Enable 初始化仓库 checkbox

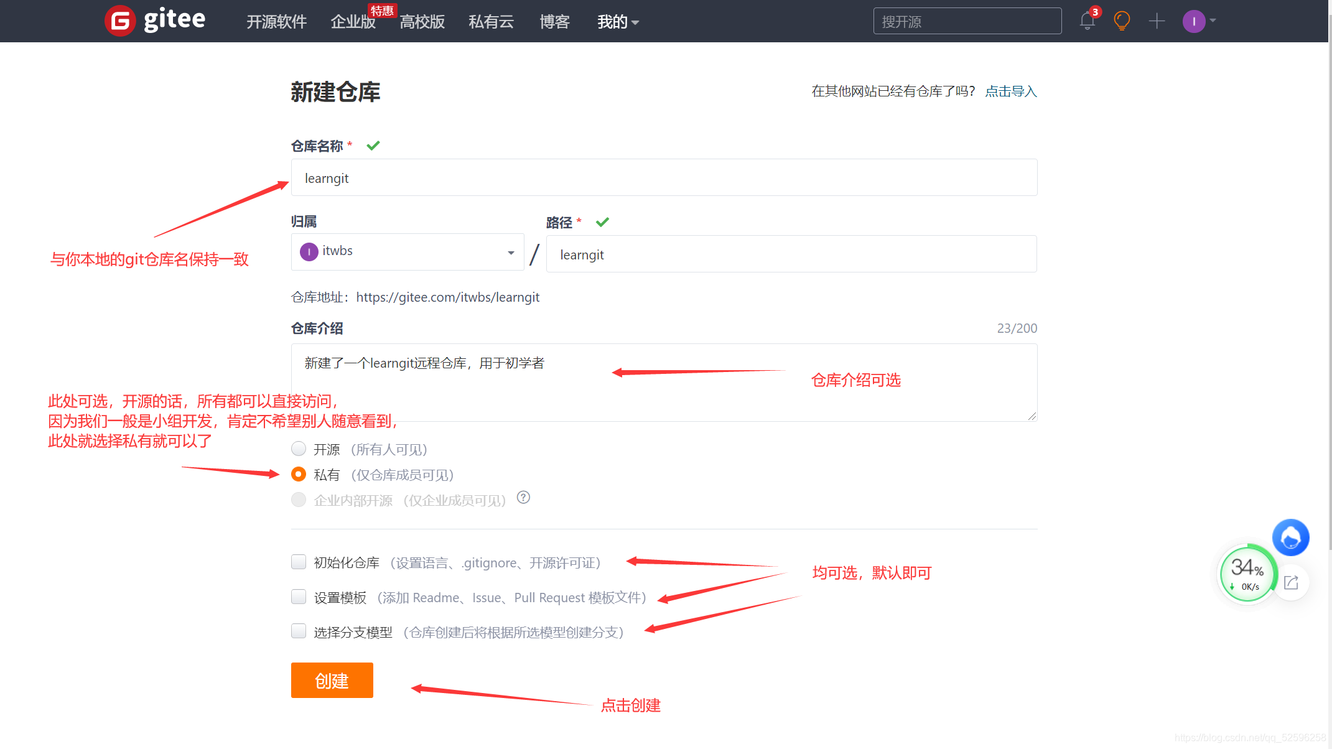[x=299, y=562]
